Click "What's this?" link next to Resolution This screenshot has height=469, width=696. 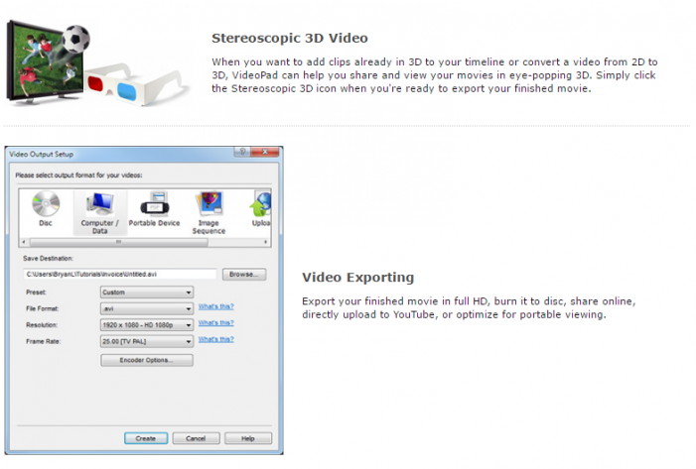point(215,323)
